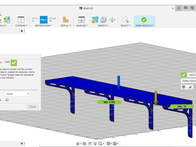Click the Manage toolbar icon
The height and width of the screenshot is (147, 196).
pyautogui.click(x=81, y=20)
